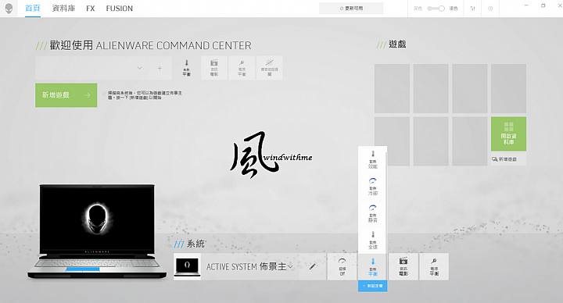Click the plus icon beside game dropdown
The width and height of the screenshot is (563, 303).
coord(160,68)
